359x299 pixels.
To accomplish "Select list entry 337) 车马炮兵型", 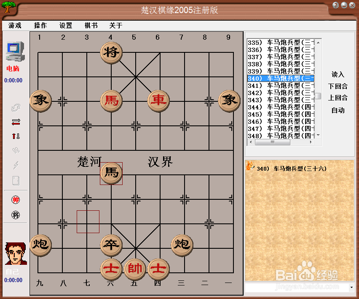I will [281, 57].
